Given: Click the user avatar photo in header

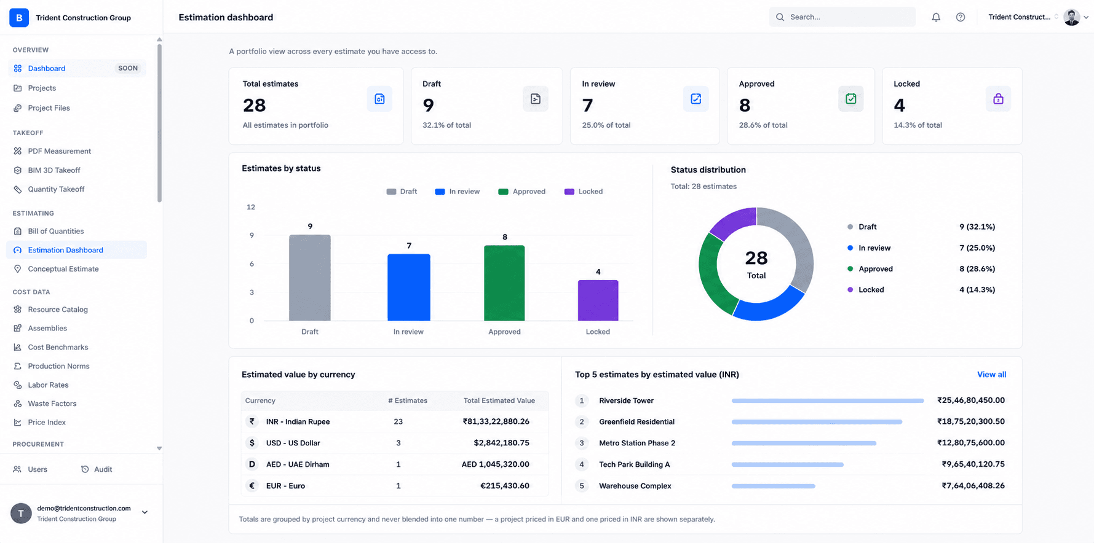Looking at the screenshot, I should (x=1072, y=17).
